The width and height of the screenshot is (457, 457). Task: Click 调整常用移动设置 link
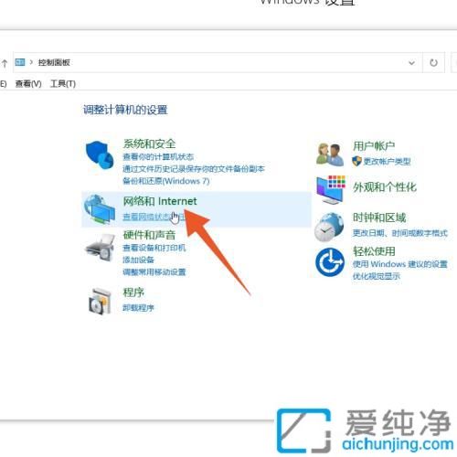tap(154, 272)
